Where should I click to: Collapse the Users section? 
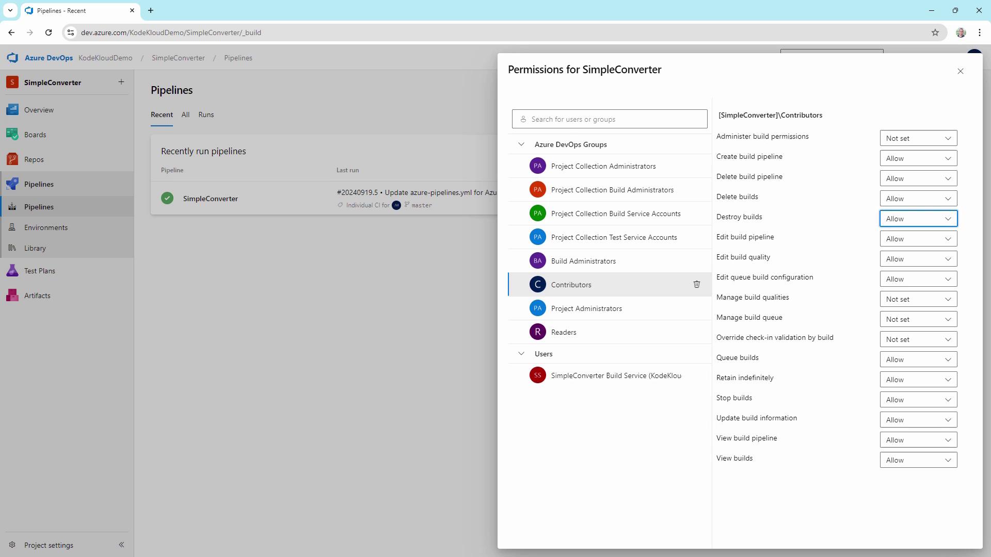pos(521,354)
